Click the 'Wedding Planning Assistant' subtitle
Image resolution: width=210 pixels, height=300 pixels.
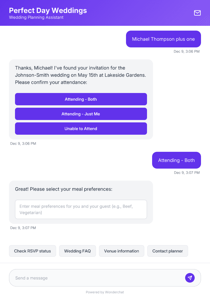36,17
